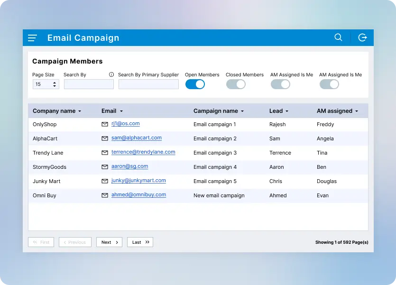Screen dimensions: 396x285
Task: Click the envelope icon beside aaron@sg.com
Action: tap(105, 167)
